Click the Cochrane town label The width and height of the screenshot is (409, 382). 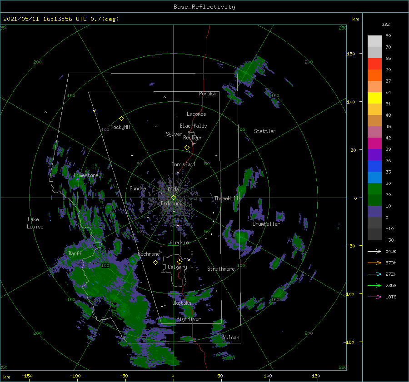click(x=149, y=254)
